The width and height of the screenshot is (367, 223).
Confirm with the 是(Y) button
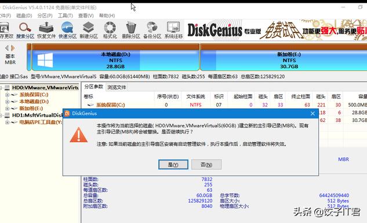[173, 165]
